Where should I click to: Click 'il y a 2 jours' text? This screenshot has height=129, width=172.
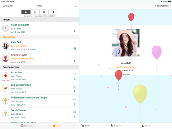pos(16,29)
